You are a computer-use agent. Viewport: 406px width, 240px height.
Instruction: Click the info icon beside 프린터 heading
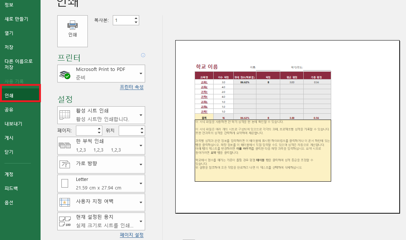143,55
